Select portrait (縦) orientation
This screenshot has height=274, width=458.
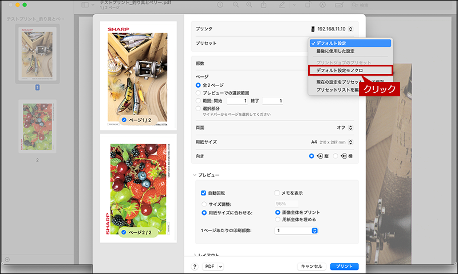pyautogui.click(x=311, y=155)
